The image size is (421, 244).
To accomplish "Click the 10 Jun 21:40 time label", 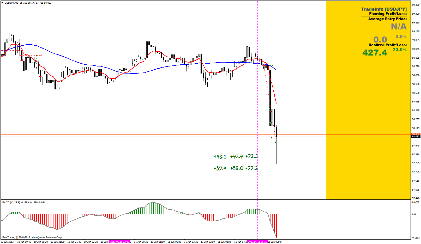I will point(74,242).
